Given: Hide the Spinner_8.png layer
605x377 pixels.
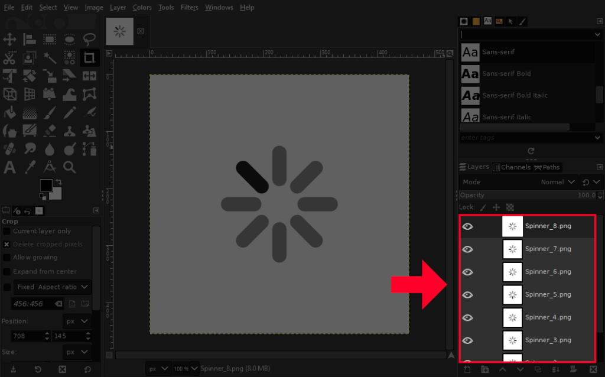Looking at the screenshot, I should 467,226.
